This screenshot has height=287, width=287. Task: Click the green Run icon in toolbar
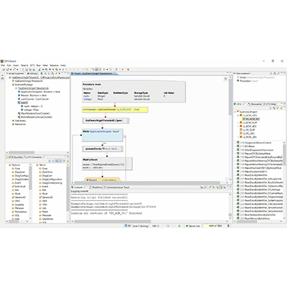[39, 70]
